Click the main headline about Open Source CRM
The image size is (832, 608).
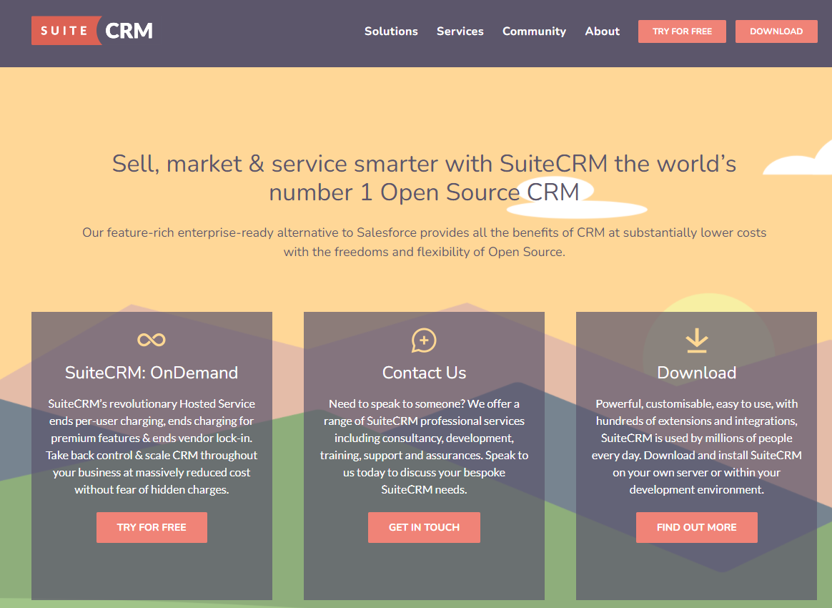[x=424, y=178]
